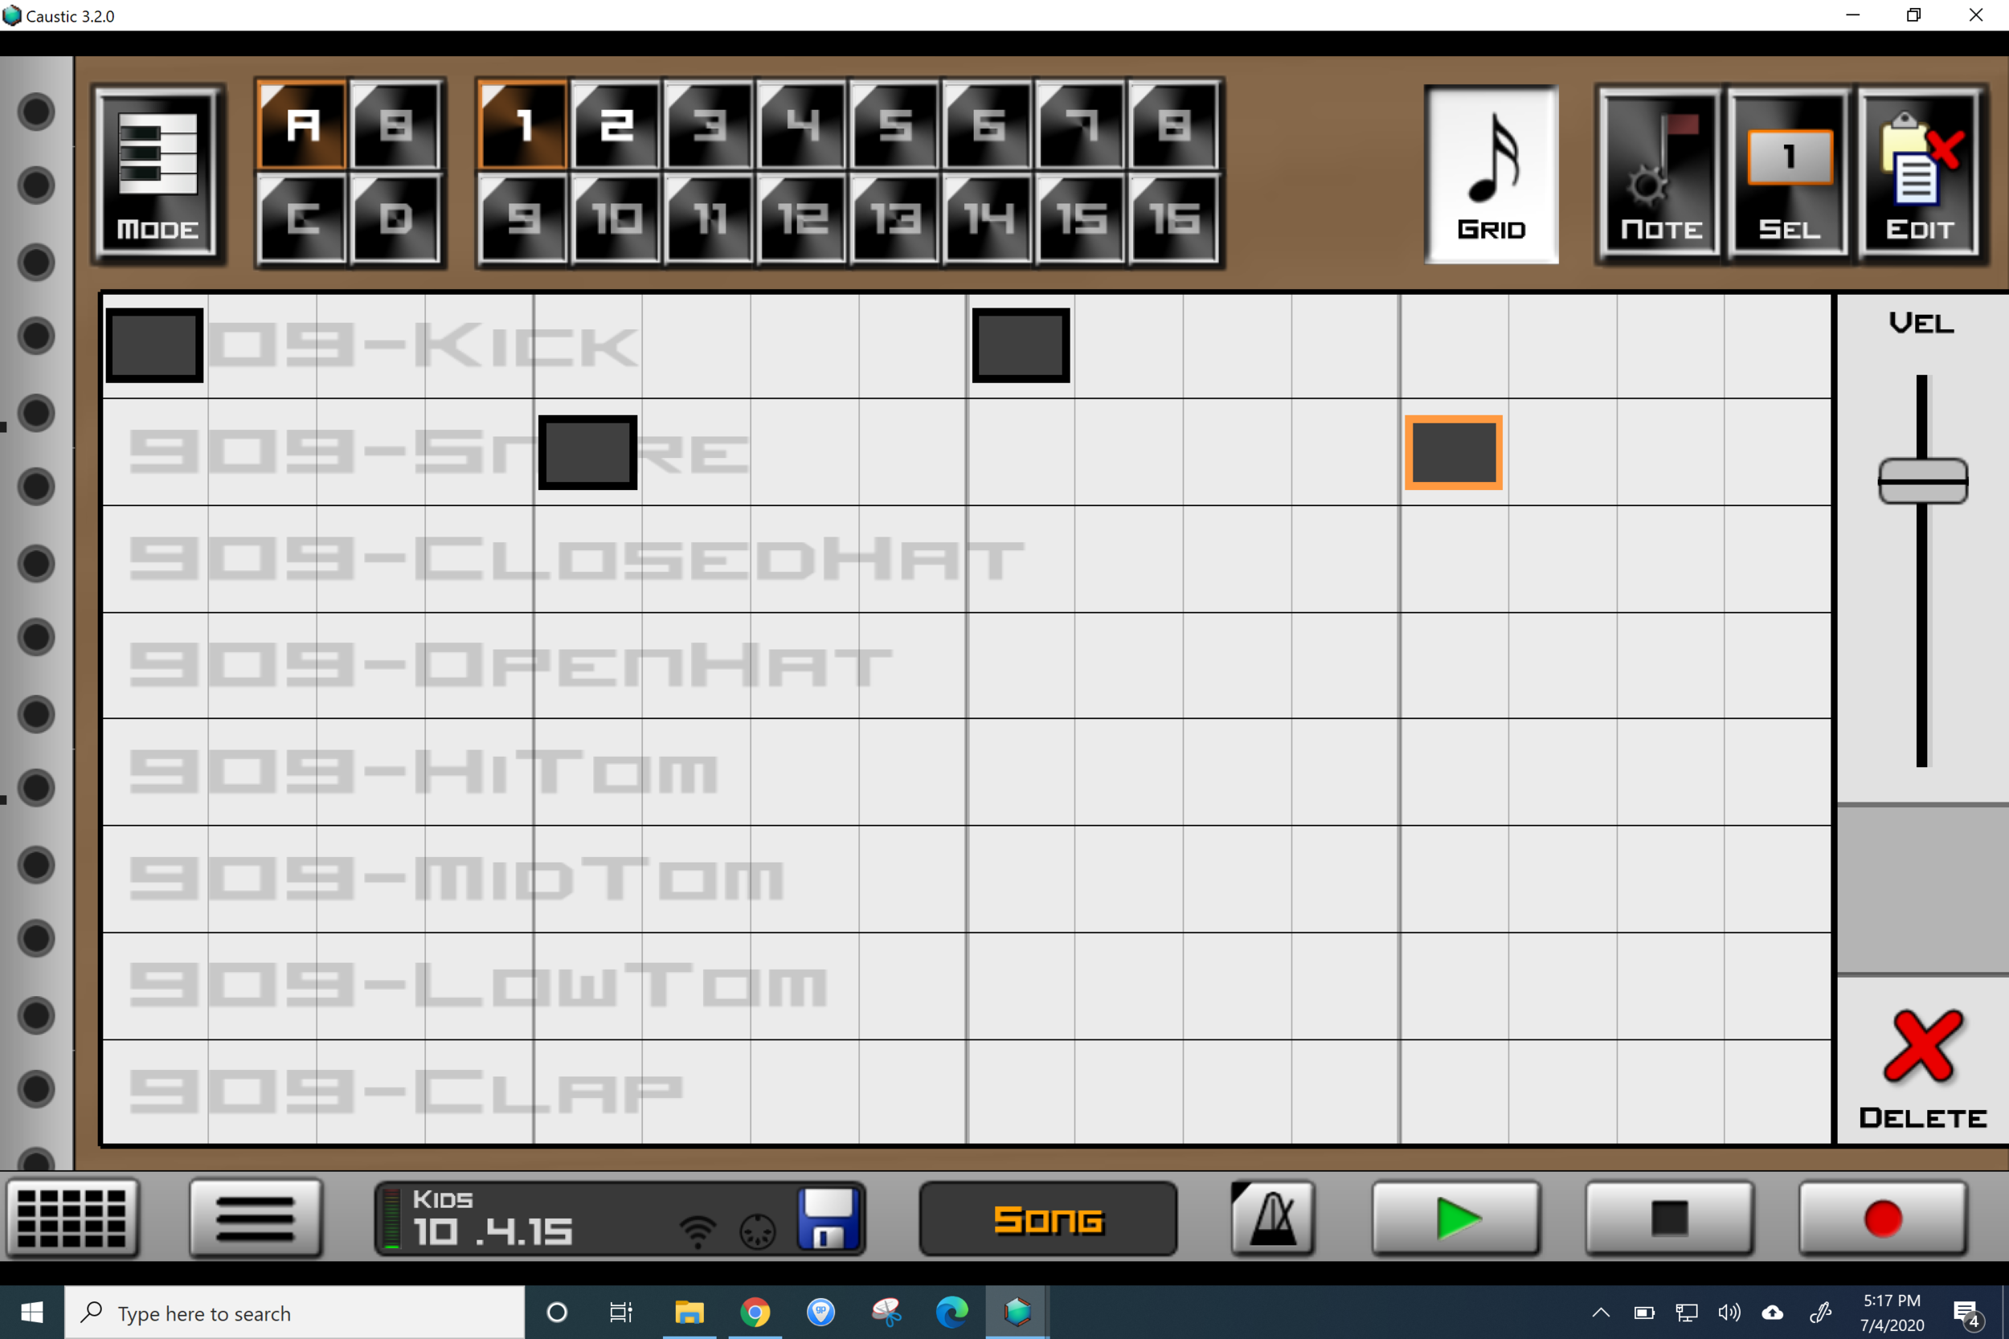Screen dimensions: 2009x1339
Task: Select pattern slot 2
Action: [616, 125]
